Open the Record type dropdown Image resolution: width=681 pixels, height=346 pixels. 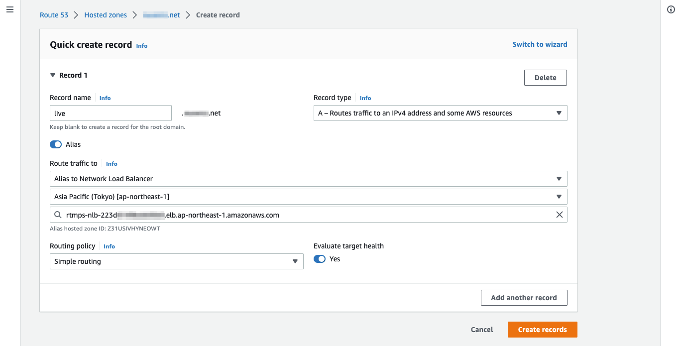tap(440, 113)
